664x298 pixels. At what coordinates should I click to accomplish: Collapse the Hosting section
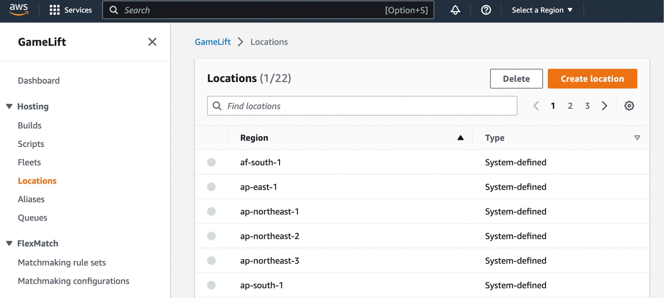[9, 106]
